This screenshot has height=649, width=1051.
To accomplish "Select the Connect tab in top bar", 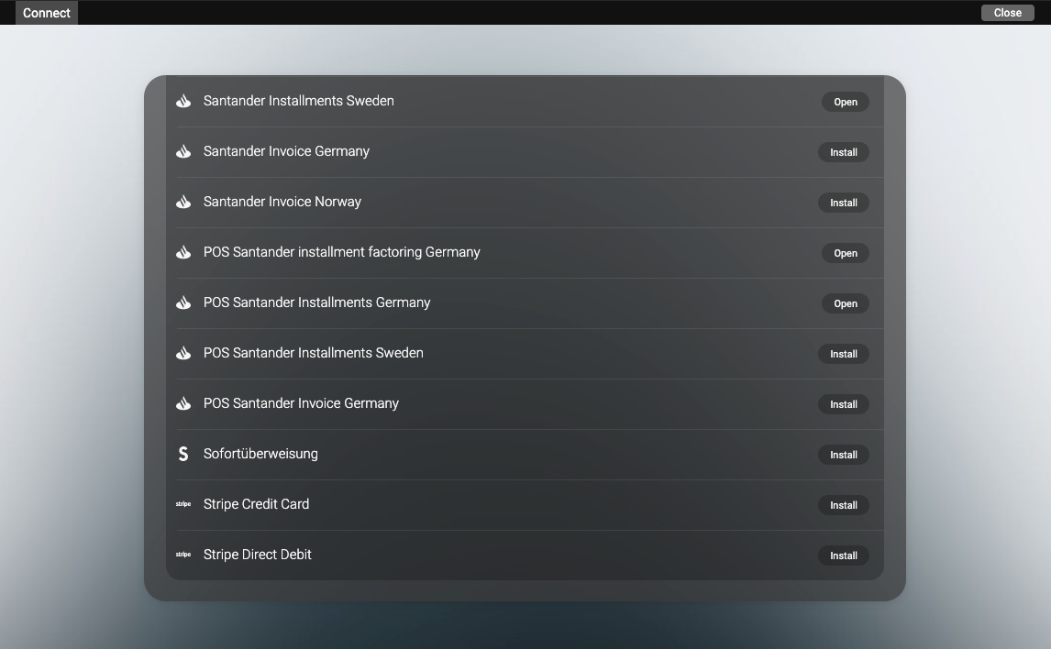I will coord(46,13).
